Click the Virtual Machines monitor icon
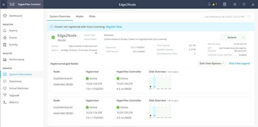 pyautogui.click(x=5, y=88)
